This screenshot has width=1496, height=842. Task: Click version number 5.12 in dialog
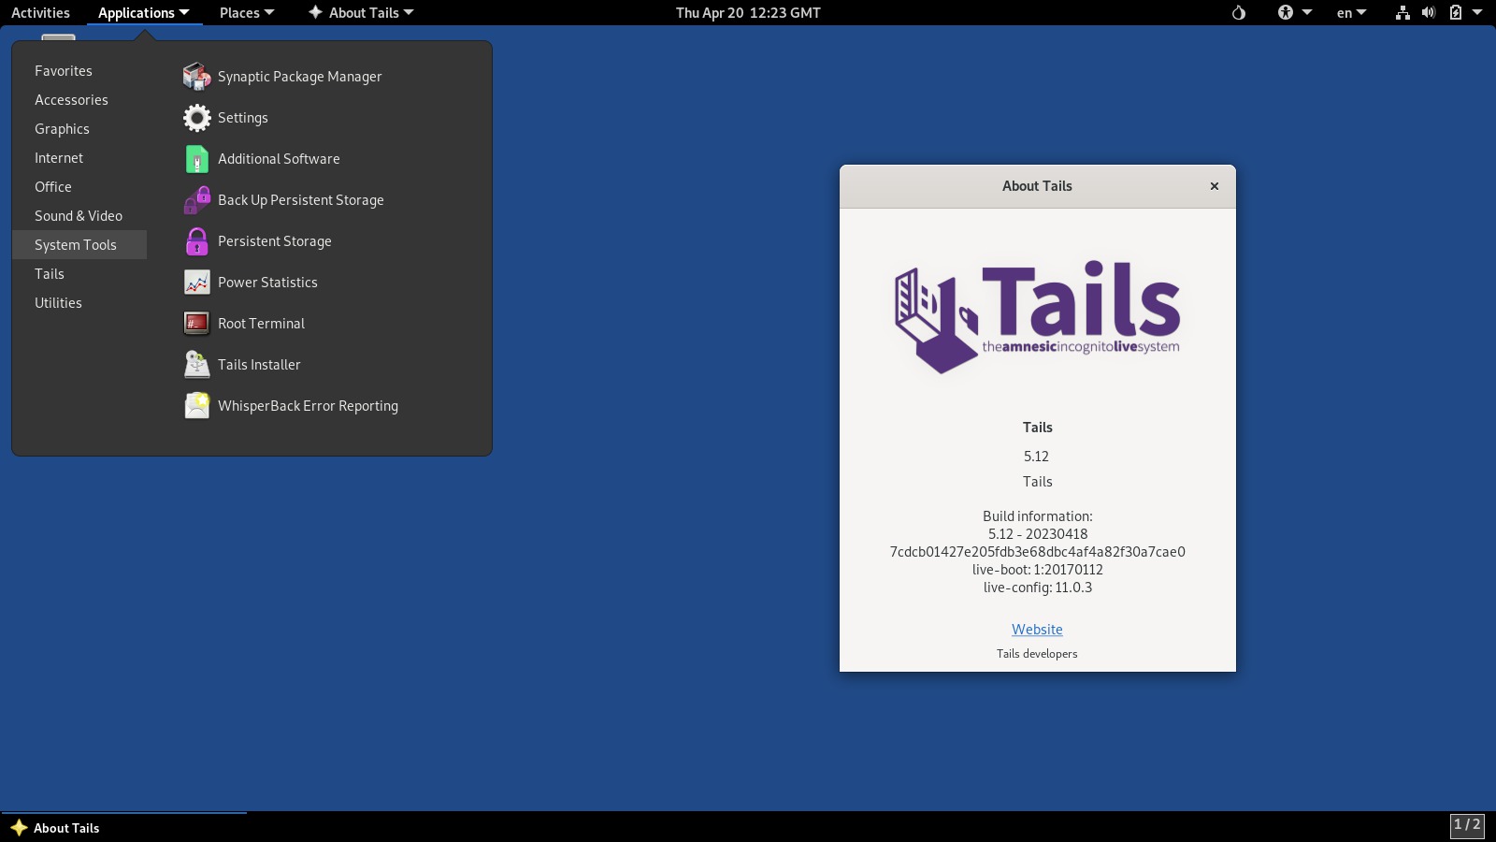click(1036, 457)
